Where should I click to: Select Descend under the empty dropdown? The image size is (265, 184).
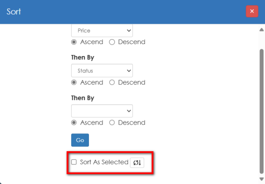click(x=112, y=123)
